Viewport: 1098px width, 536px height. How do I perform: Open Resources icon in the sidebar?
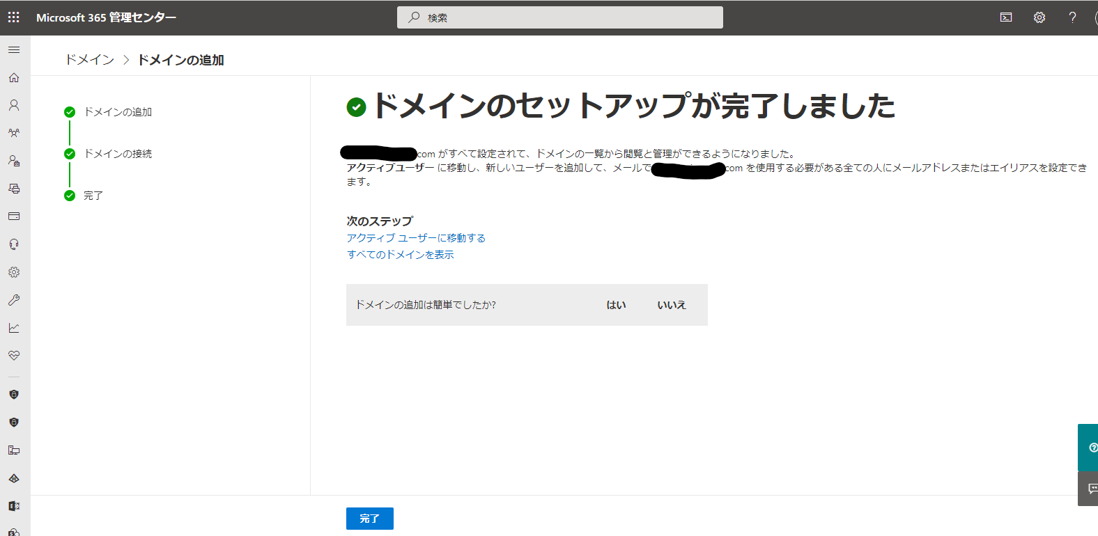click(x=14, y=189)
